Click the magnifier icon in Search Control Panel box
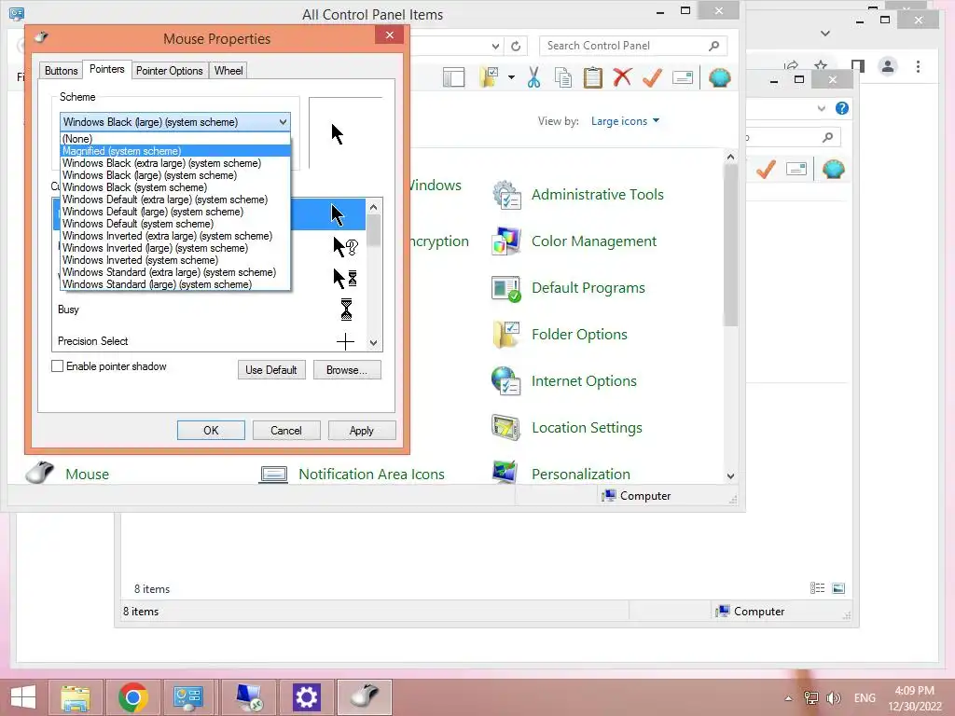The width and height of the screenshot is (955, 716). pos(713,46)
